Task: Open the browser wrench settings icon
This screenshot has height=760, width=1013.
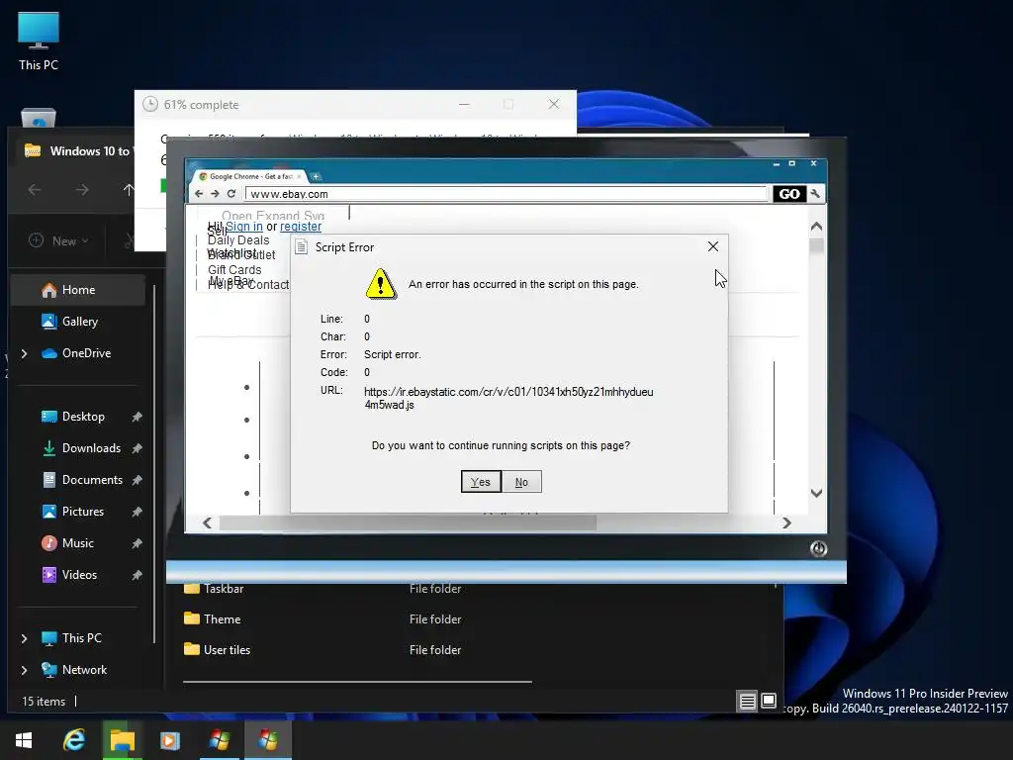Action: tap(815, 194)
